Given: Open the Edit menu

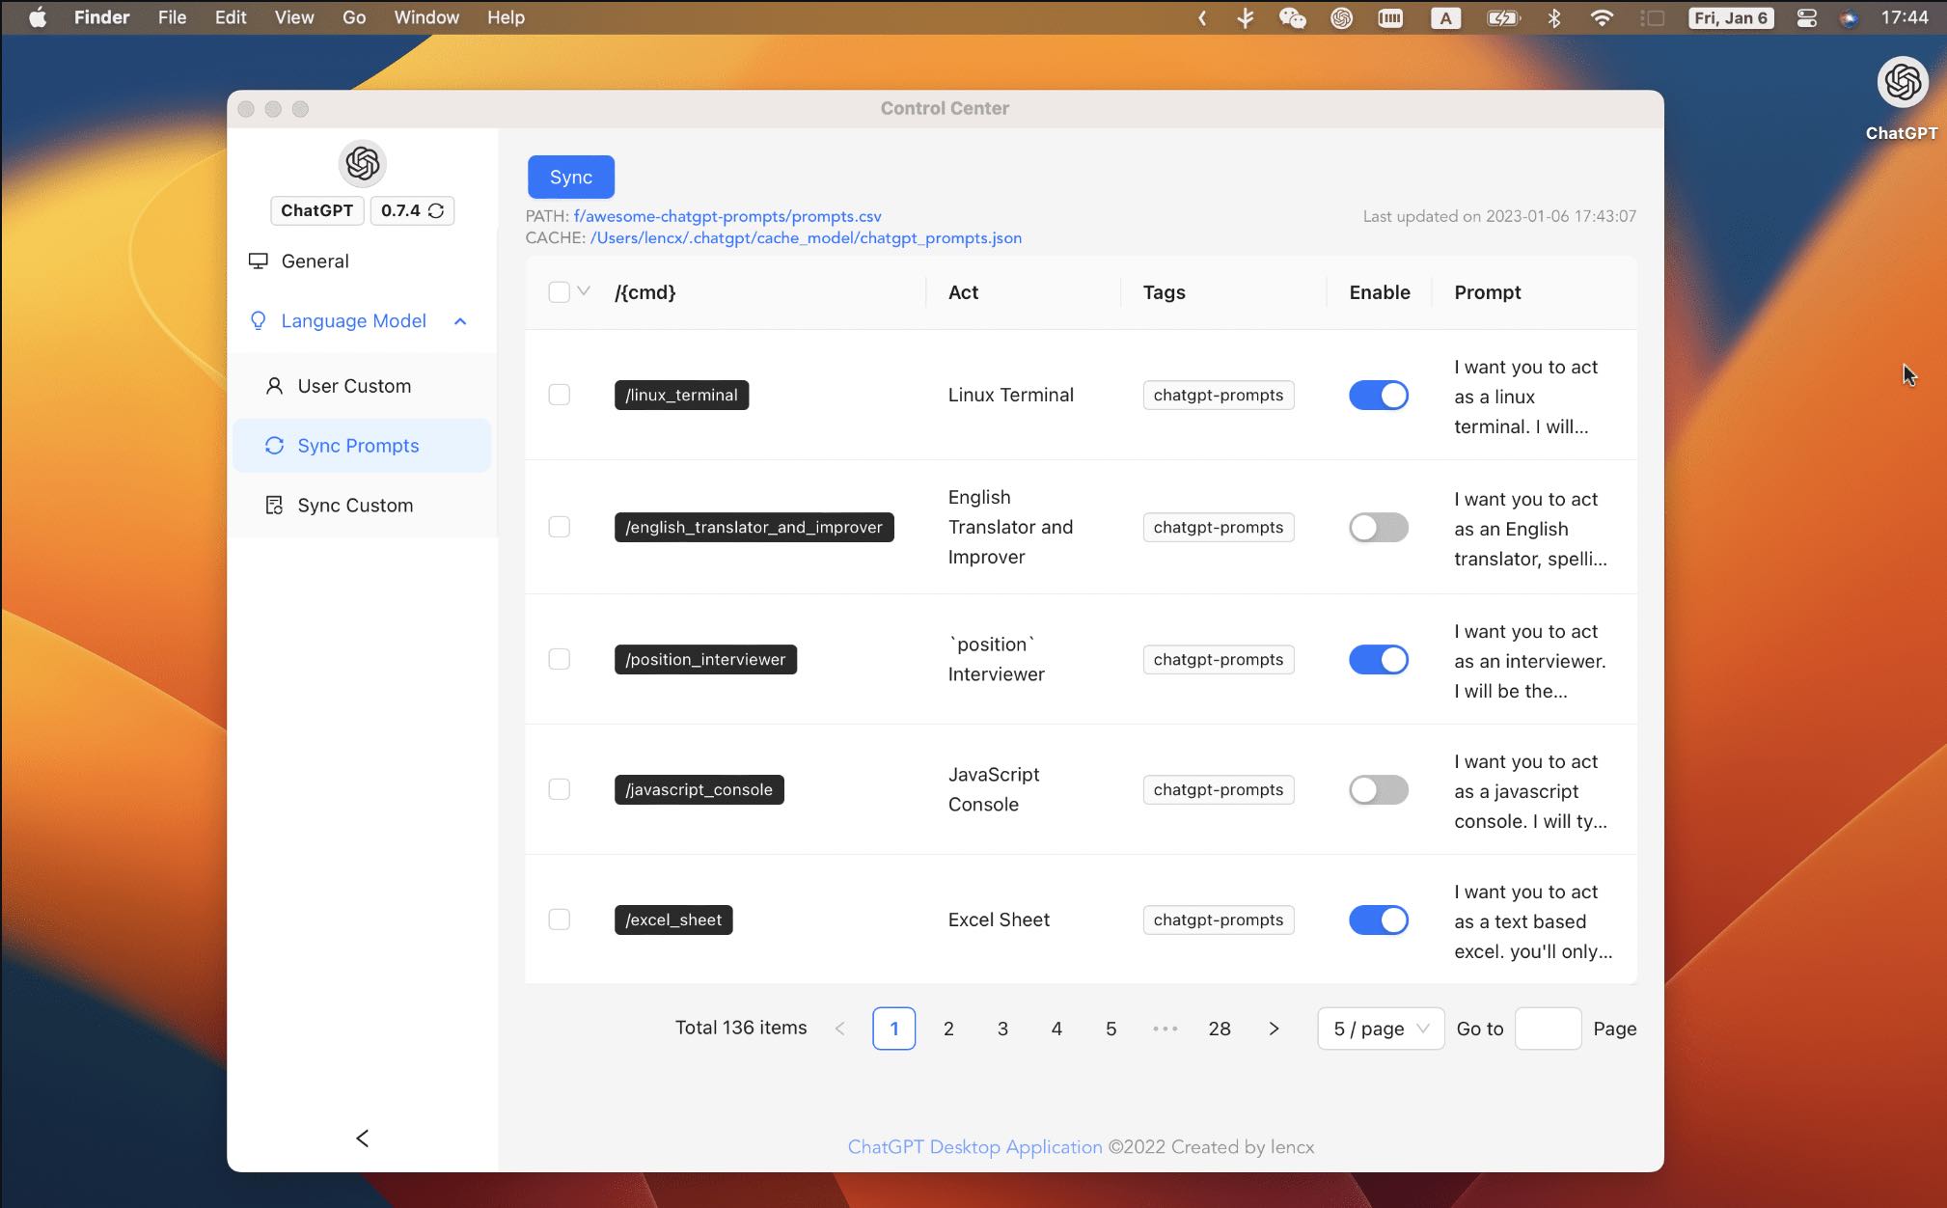Looking at the screenshot, I should click(231, 17).
